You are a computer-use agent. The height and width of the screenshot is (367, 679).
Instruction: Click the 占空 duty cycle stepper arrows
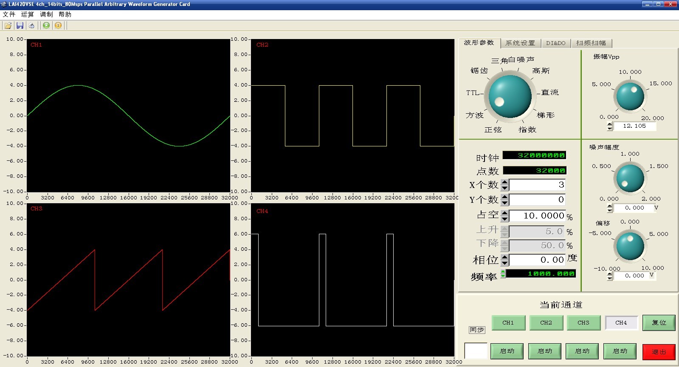click(x=504, y=216)
